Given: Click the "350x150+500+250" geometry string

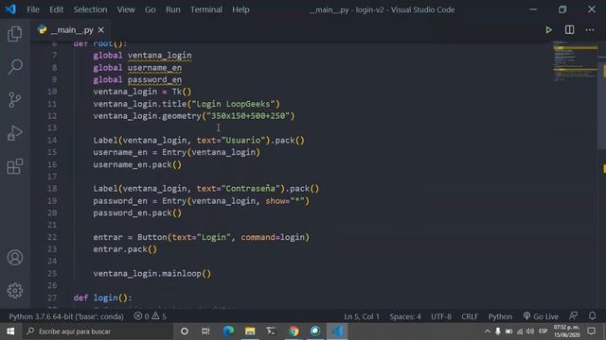Looking at the screenshot, I should click(248, 115).
